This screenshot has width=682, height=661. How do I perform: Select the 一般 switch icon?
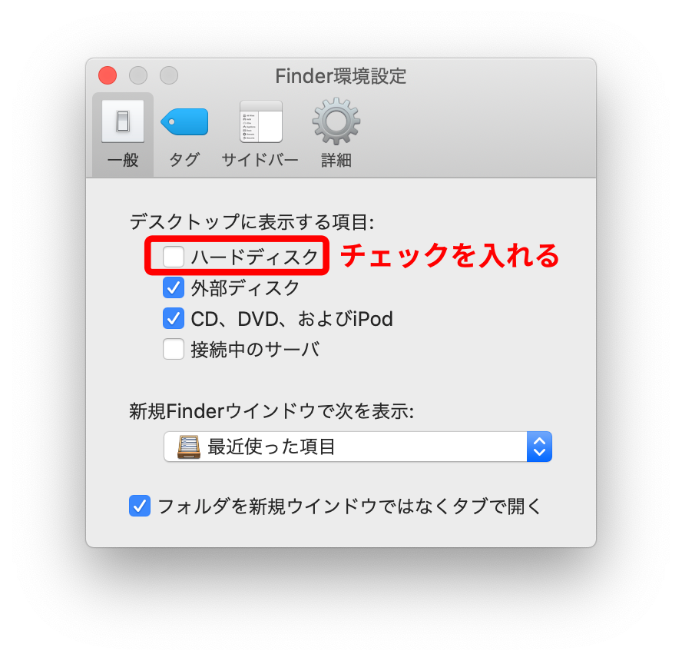click(x=123, y=121)
